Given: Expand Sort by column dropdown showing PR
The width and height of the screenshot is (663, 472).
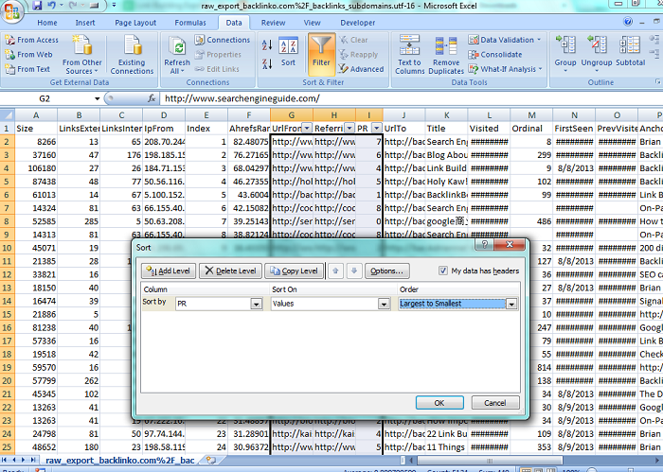Looking at the screenshot, I should point(257,304).
